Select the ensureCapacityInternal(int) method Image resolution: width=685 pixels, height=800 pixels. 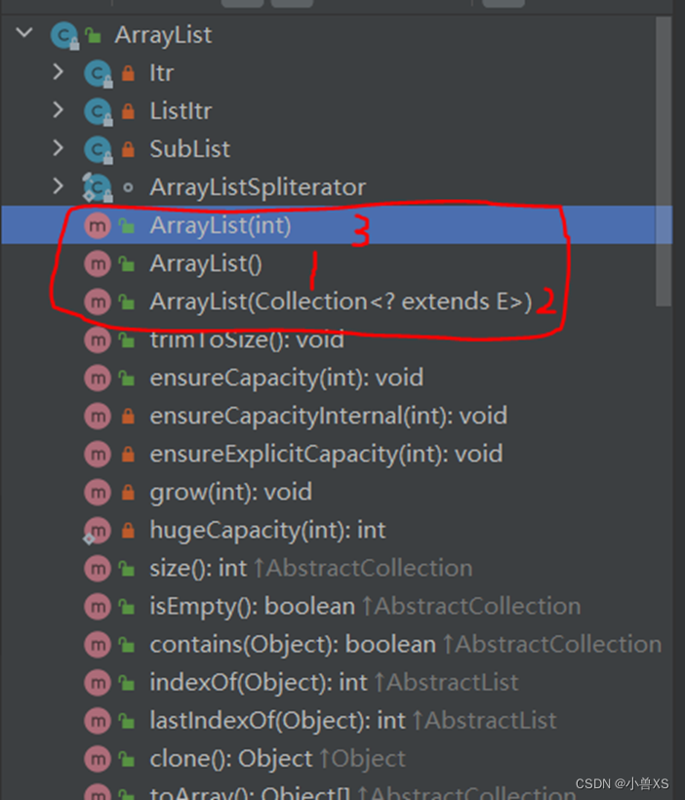pos(329,416)
